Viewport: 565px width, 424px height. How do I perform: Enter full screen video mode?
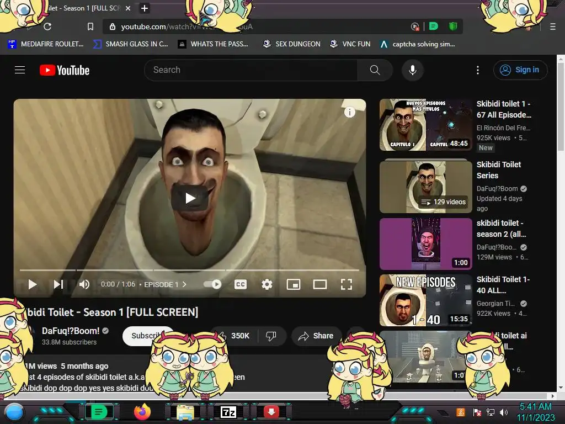click(x=347, y=284)
